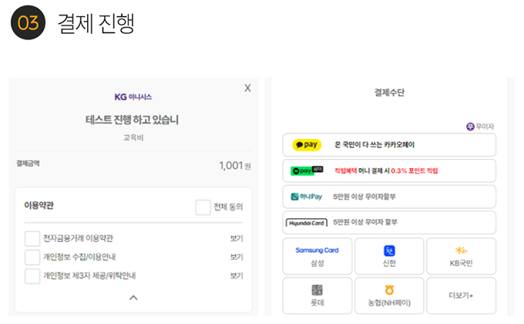Click 더보기+ for more cards
The width and height of the screenshot is (524, 324).
[461, 295]
